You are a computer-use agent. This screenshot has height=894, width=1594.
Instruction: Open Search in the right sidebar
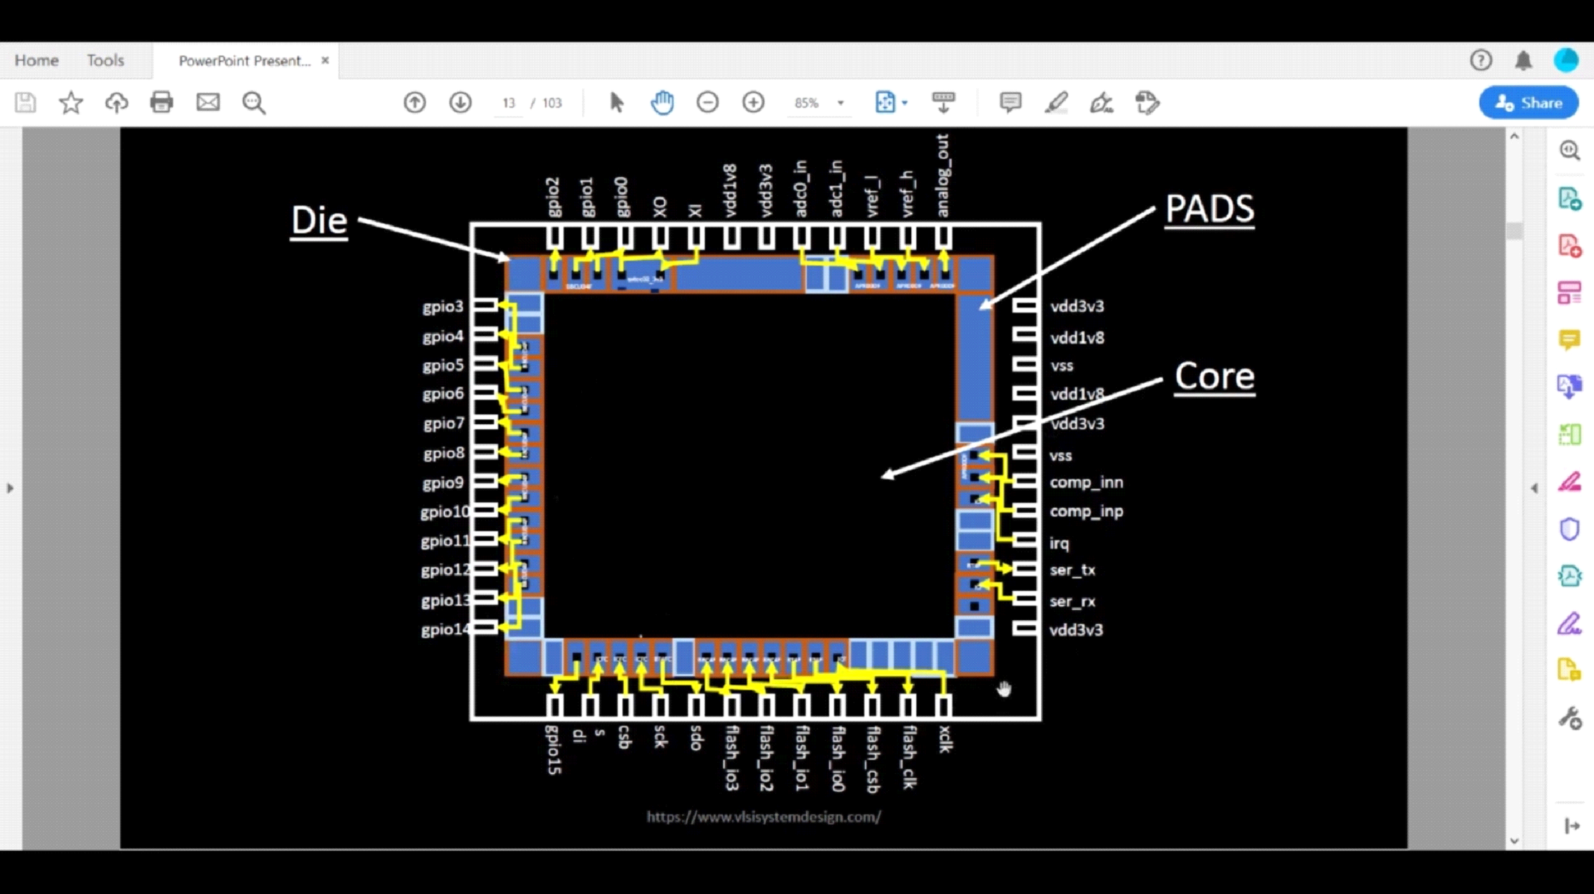pos(1569,150)
